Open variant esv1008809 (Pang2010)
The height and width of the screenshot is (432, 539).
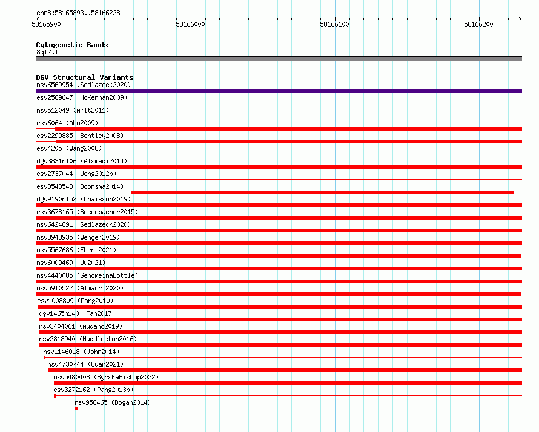[75, 301]
